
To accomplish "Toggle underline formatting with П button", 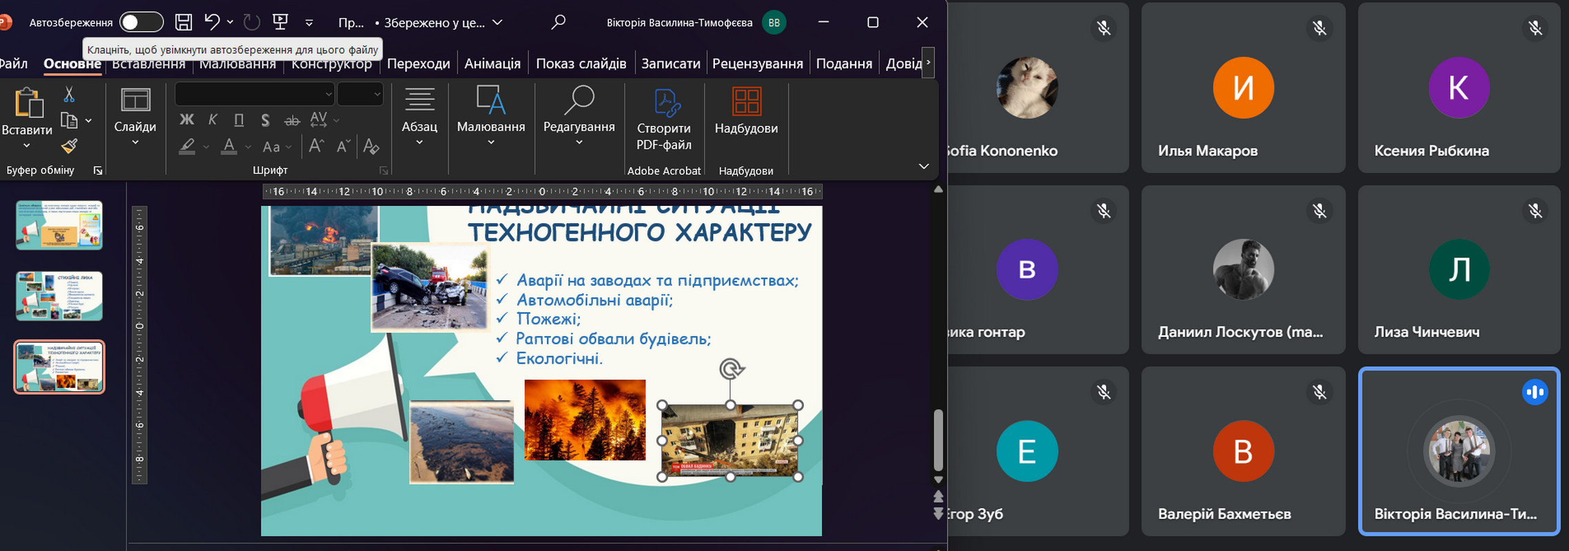I will [239, 120].
